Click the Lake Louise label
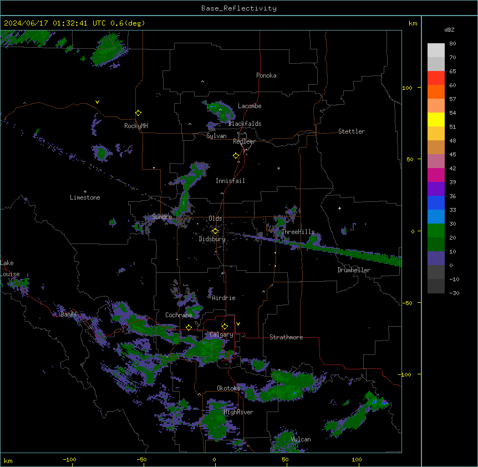The width and height of the screenshot is (478, 467). coord(10,268)
